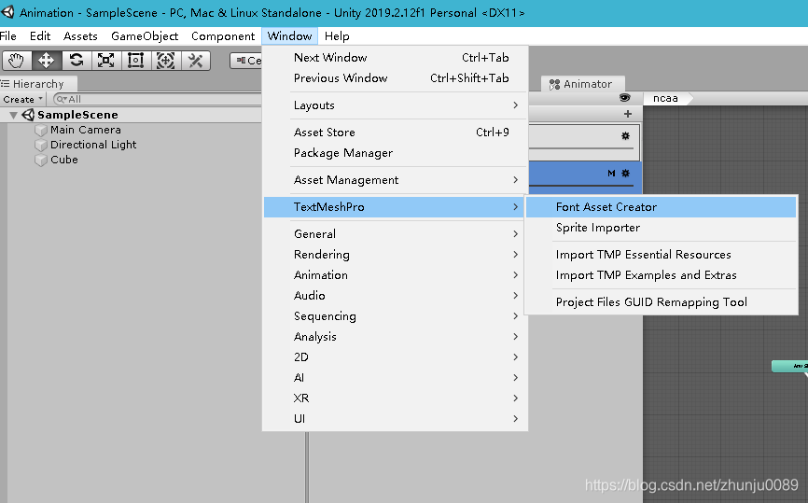This screenshot has height=503, width=808.
Task: Select the Move tool
Action: click(x=47, y=61)
